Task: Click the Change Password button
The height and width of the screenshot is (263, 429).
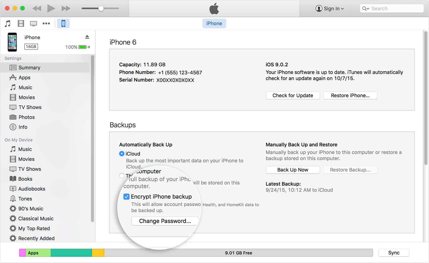Action: [165, 221]
